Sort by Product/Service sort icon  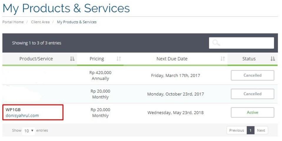point(72,59)
